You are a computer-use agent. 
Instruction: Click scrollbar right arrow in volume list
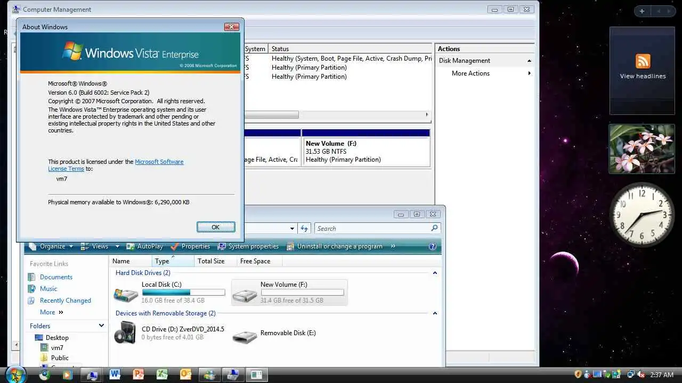tap(426, 115)
